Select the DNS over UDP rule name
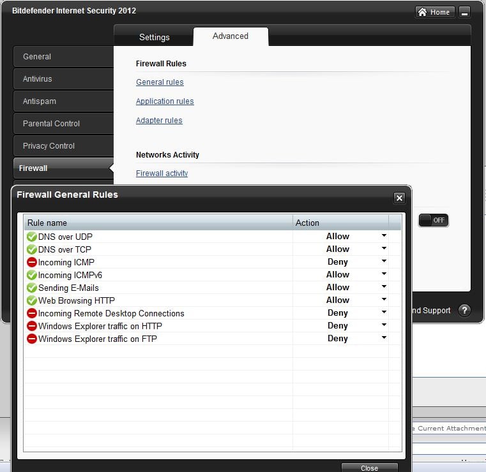 point(65,237)
